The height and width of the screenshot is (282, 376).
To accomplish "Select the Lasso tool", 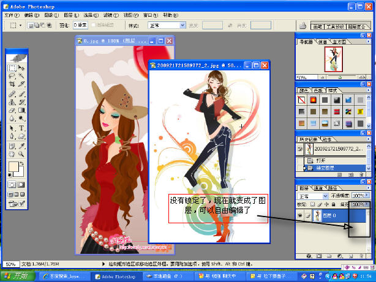I will (x=12, y=76).
